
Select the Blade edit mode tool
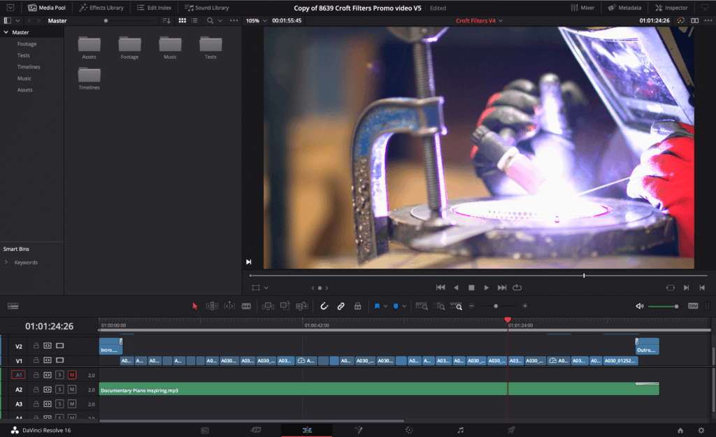coord(246,306)
